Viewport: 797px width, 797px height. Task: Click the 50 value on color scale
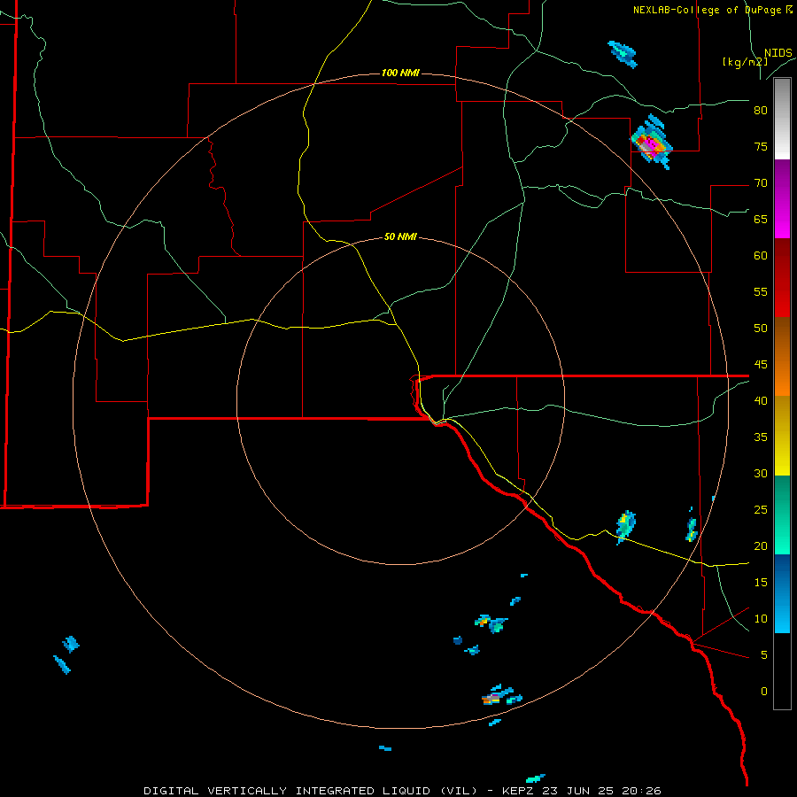pos(761,329)
